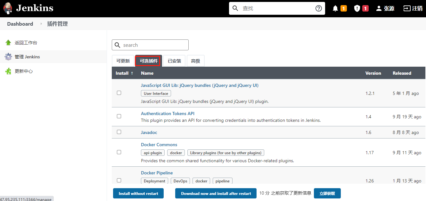Open Javadoc plugin link
The image size is (426, 201).
click(x=149, y=132)
